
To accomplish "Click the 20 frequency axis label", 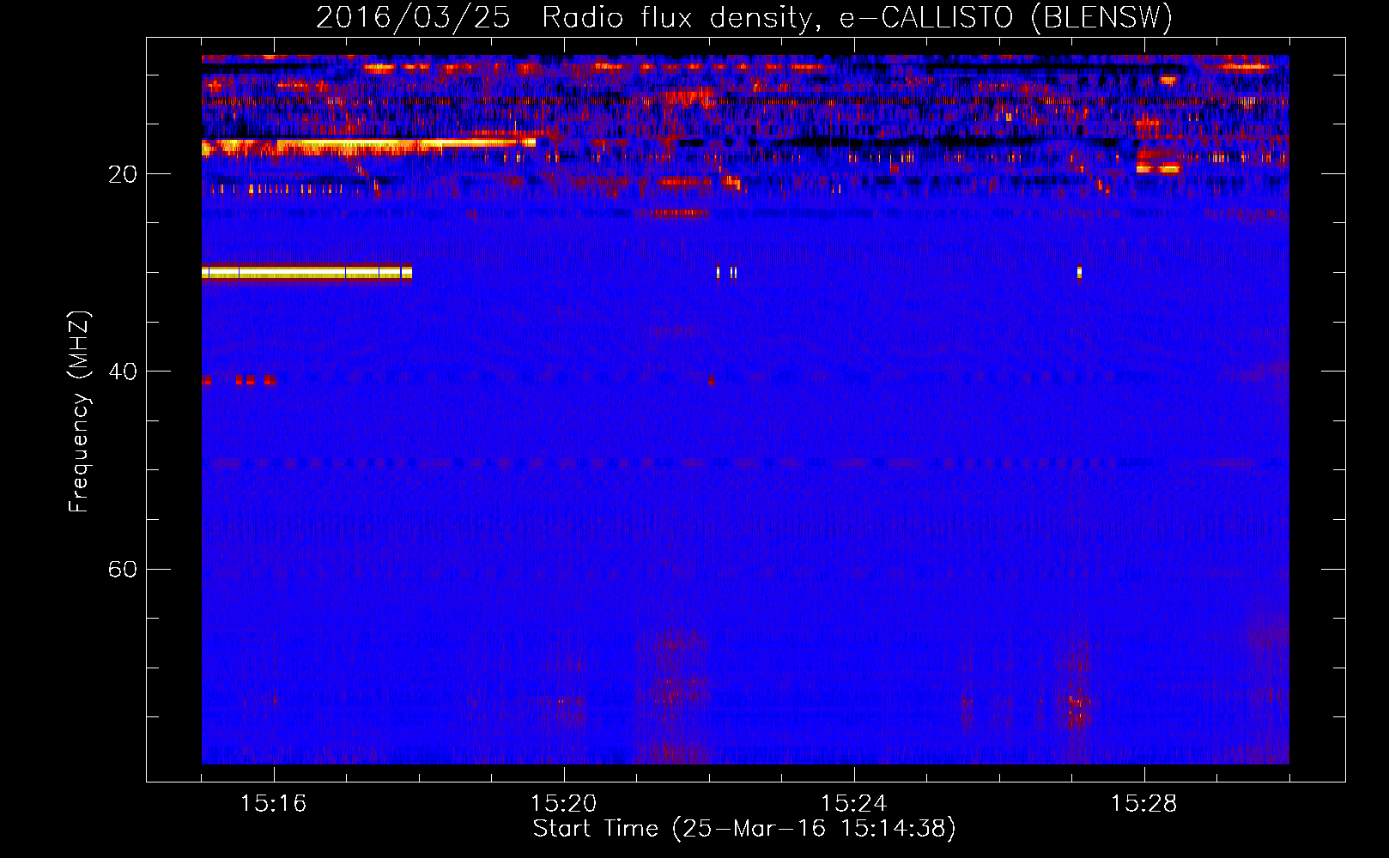I will coord(123,174).
